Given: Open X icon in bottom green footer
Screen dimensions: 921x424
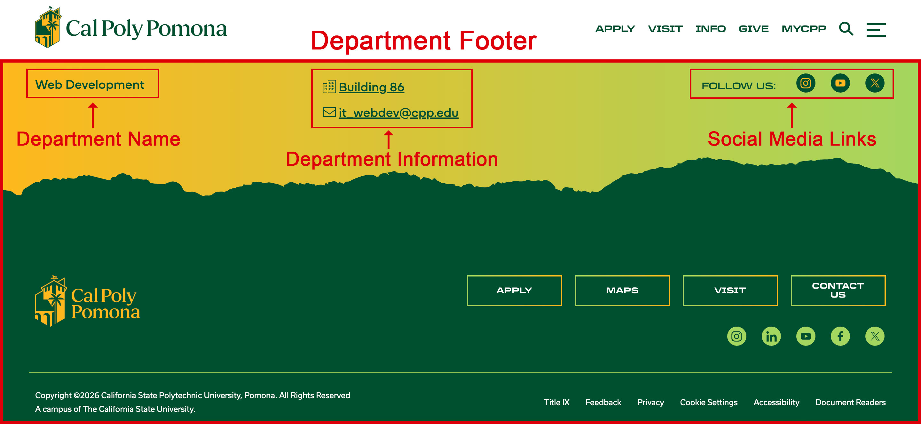Looking at the screenshot, I should pos(875,336).
